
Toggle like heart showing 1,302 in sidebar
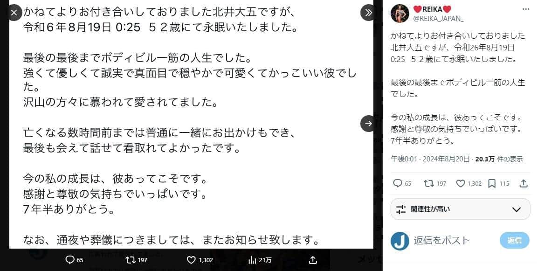pyautogui.click(x=461, y=183)
